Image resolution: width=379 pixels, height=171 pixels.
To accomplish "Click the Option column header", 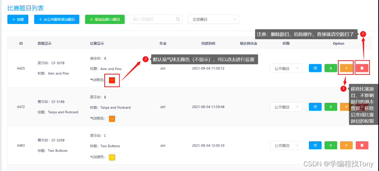I will (x=338, y=44).
